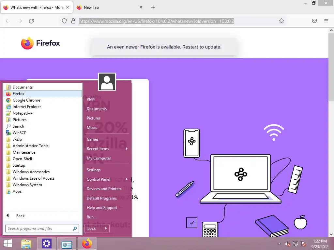
Task: Click the Lock button
Action: tap(94, 229)
